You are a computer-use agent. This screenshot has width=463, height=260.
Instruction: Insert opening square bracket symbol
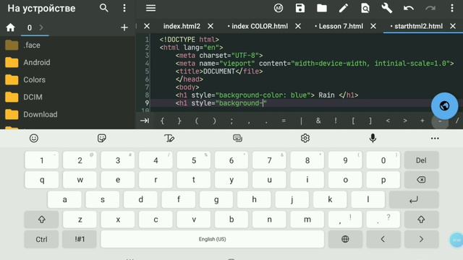tap(353, 121)
